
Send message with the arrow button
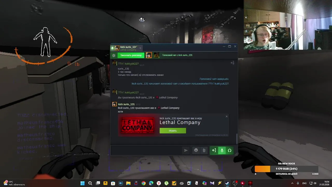(186, 150)
